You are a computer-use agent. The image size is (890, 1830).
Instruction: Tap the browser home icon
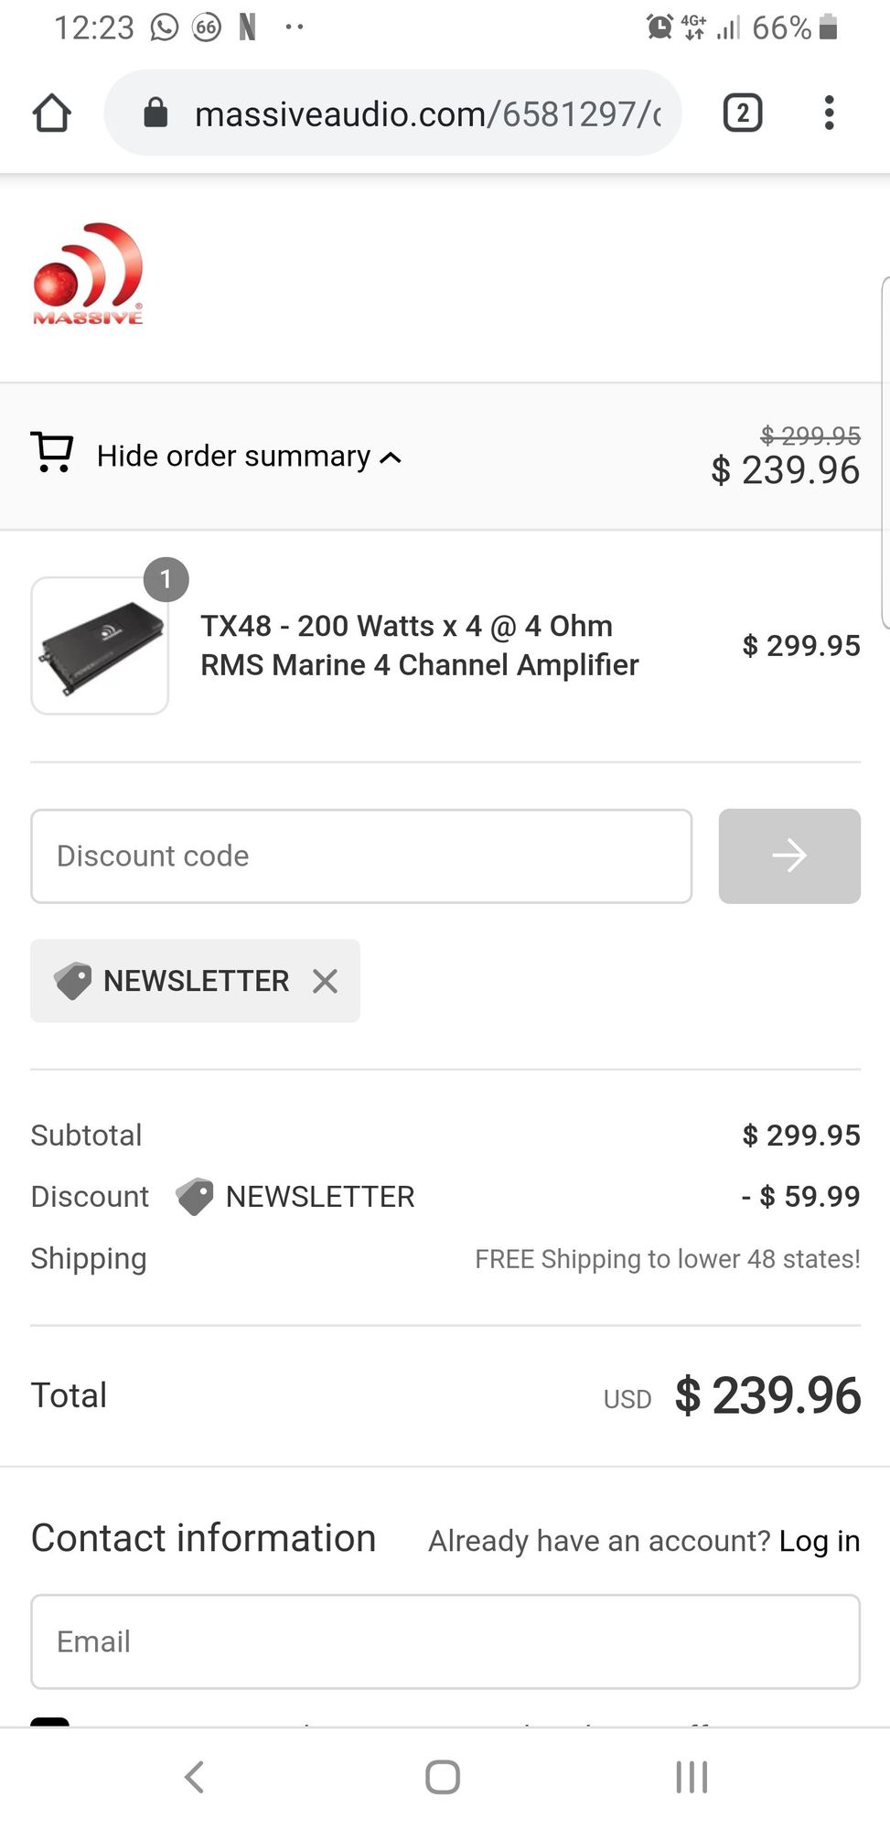[x=51, y=113]
